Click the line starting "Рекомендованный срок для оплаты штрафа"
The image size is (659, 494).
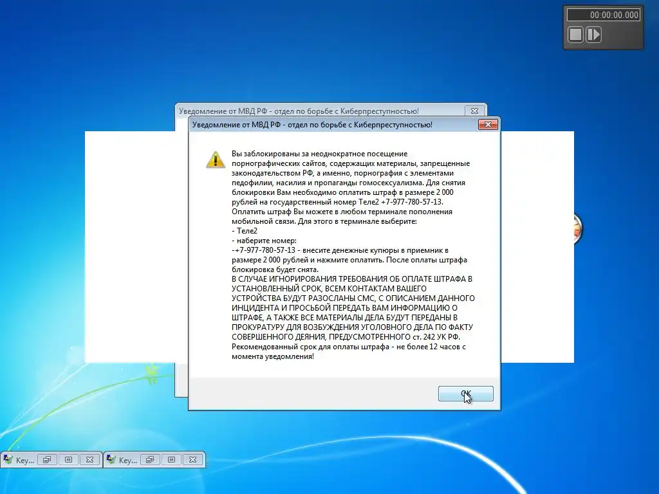(x=348, y=347)
